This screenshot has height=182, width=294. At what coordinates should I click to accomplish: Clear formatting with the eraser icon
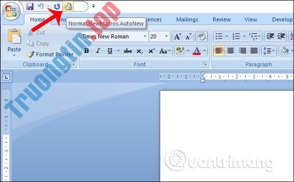pyautogui.click(x=201, y=36)
